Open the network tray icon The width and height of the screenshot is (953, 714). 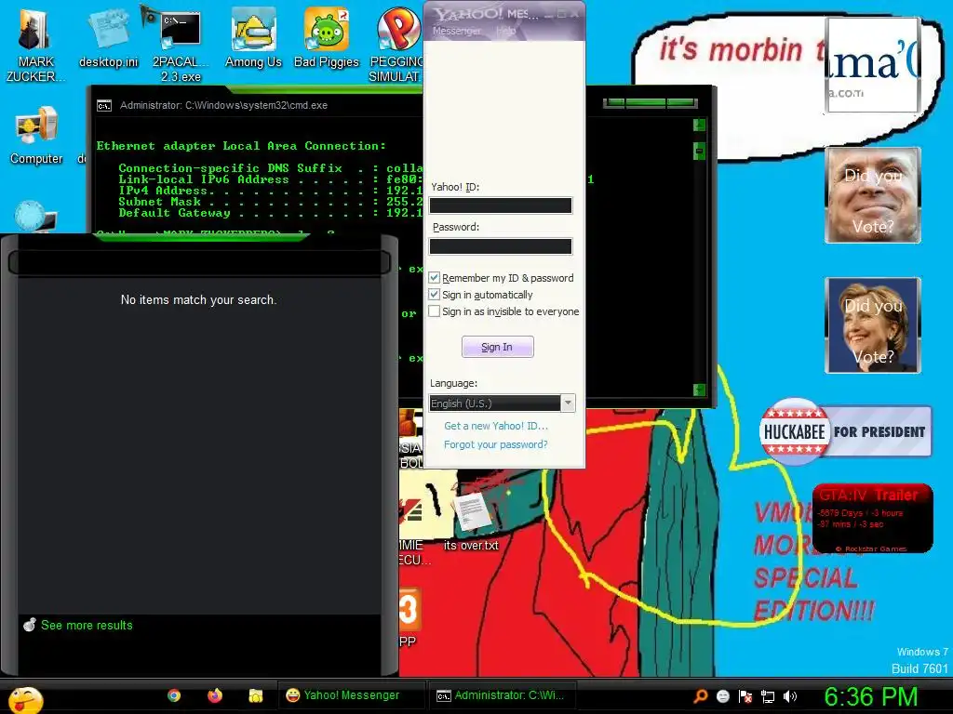point(768,696)
